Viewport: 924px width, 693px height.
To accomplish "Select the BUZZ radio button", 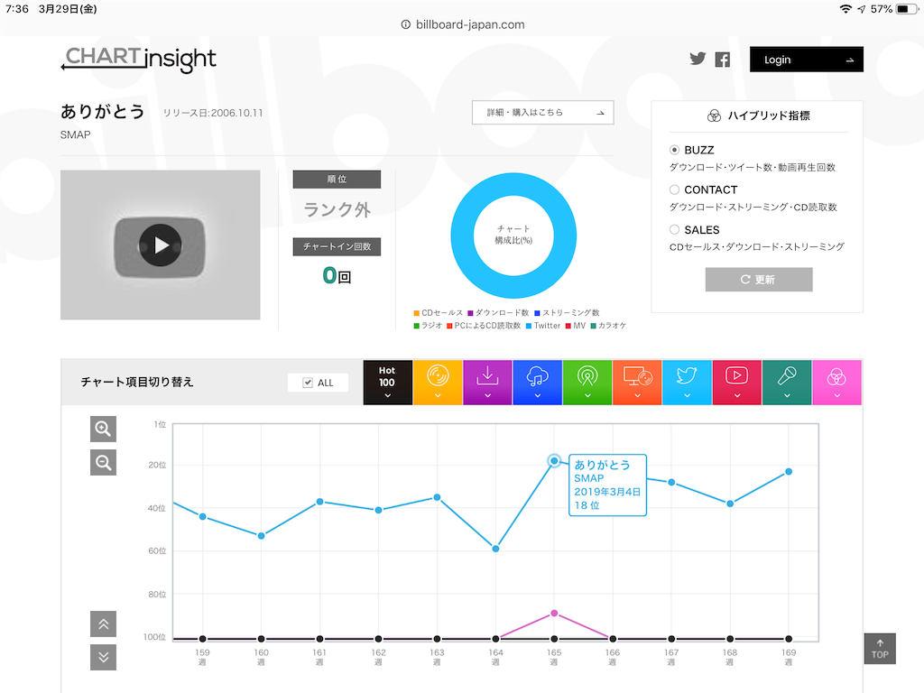I will pyautogui.click(x=675, y=151).
